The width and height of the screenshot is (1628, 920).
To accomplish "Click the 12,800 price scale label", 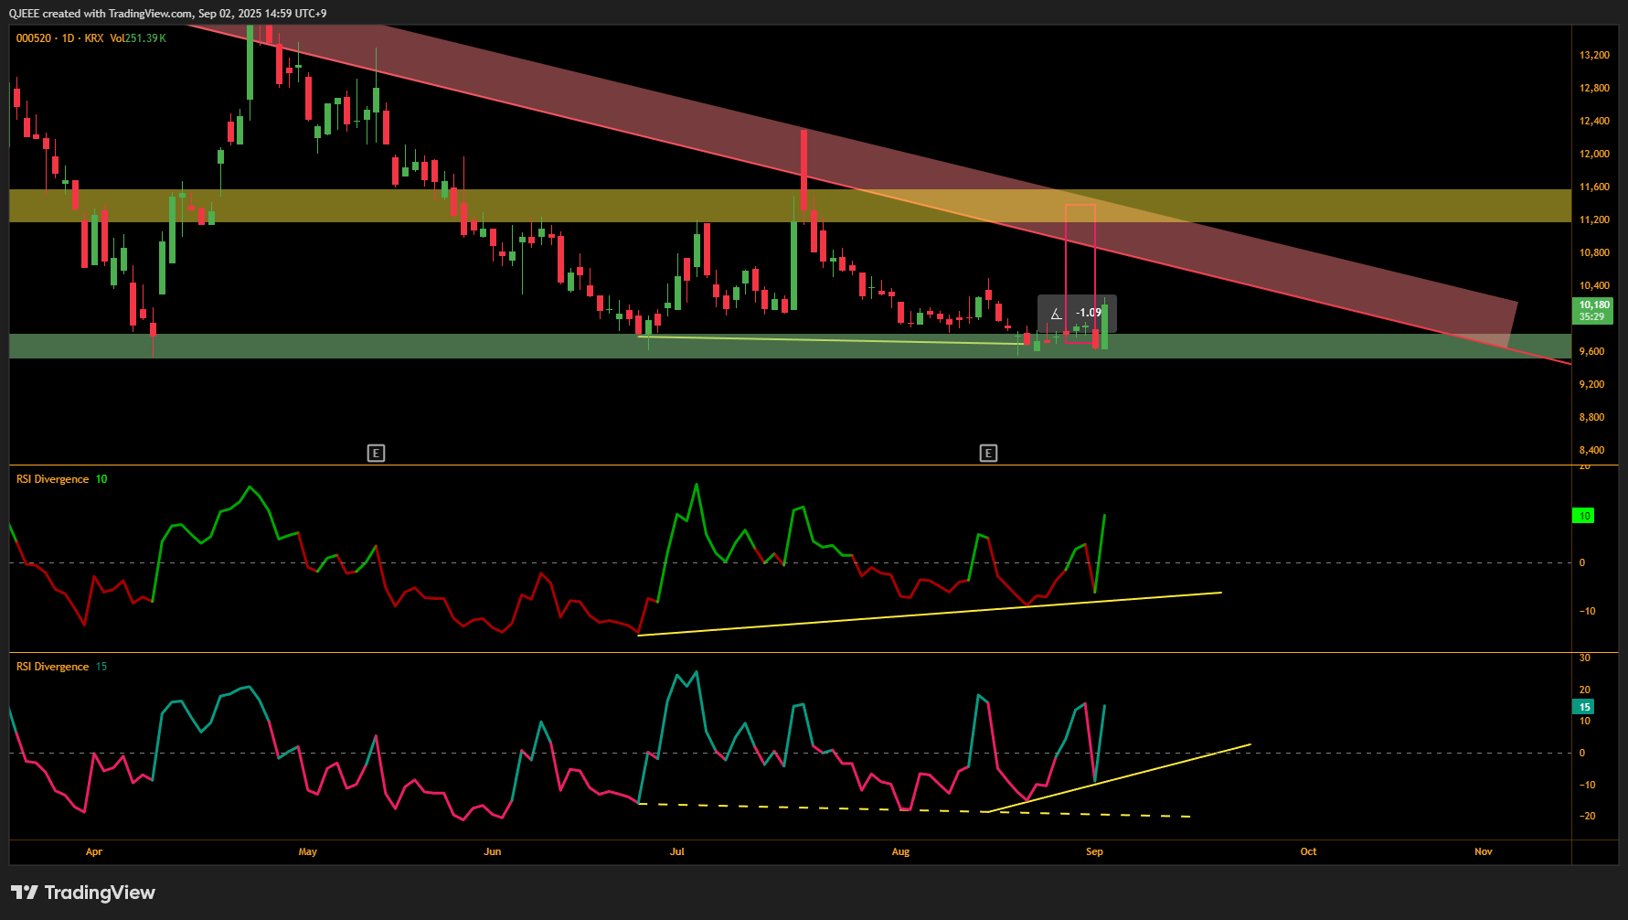I will pyautogui.click(x=1594, y=88).
